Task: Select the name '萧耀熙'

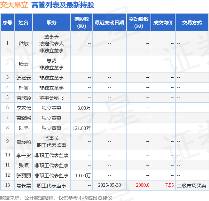Action: [24, 118]
